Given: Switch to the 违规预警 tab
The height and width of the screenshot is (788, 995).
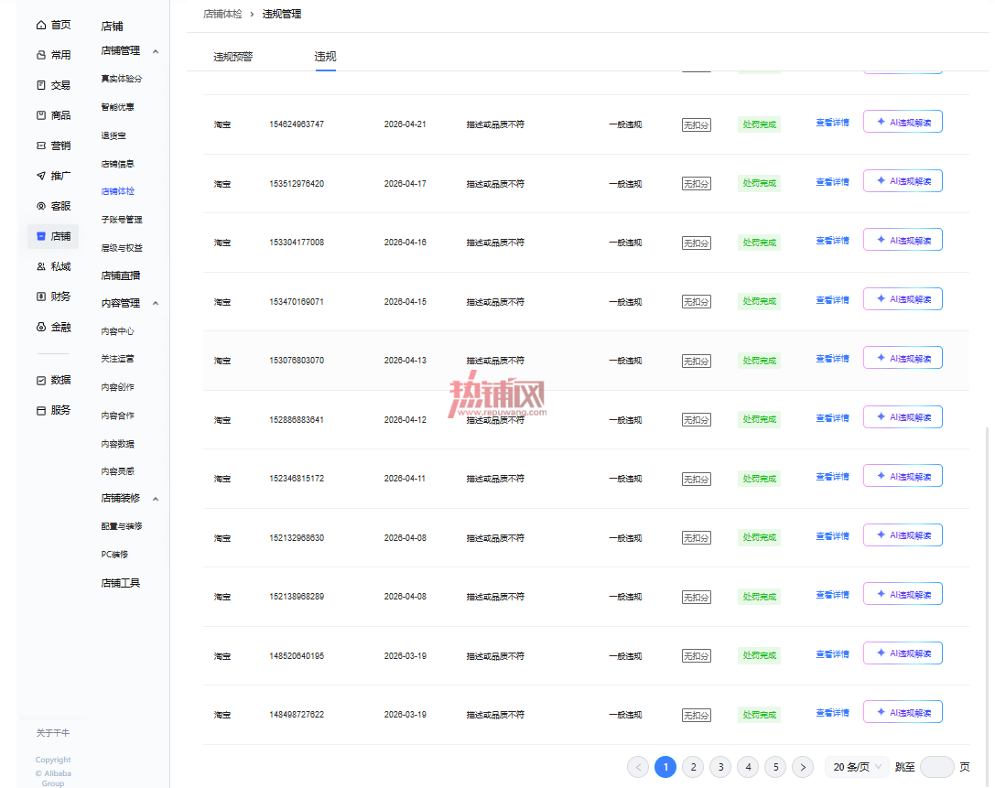Looking at the screenshot, I should pyautogui.click(x=233, y=57).
